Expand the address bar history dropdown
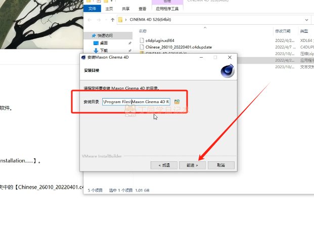 306,20
